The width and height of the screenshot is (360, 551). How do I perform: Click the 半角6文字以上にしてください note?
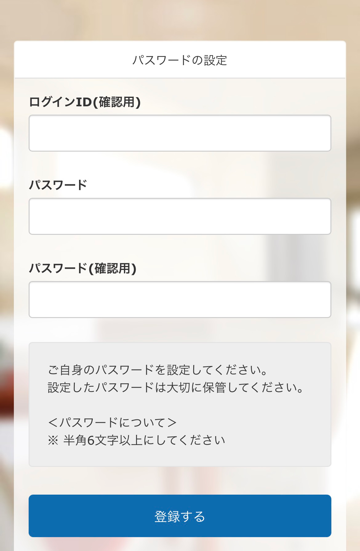point(144,440)
